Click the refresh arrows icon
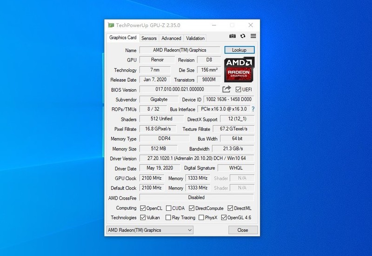The height and width of the screenshot is (256, 372). point(243,36)
